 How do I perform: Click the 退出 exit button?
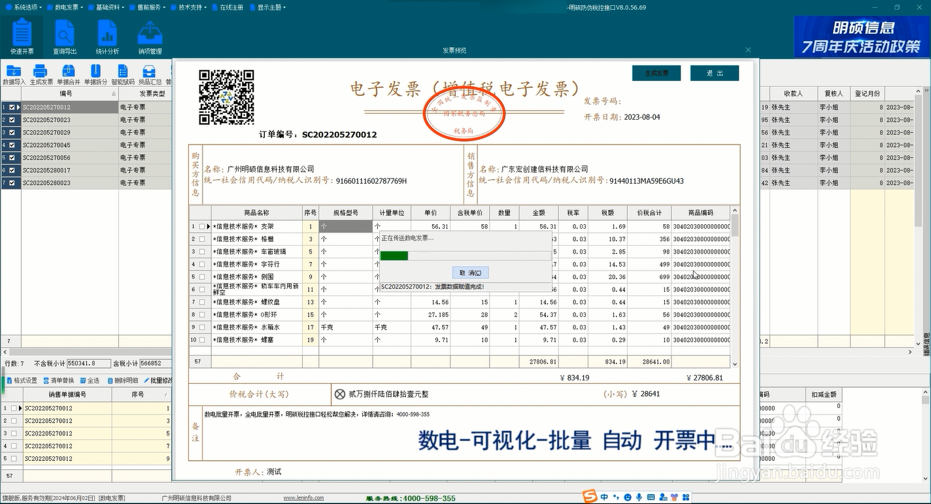(715, 73)
